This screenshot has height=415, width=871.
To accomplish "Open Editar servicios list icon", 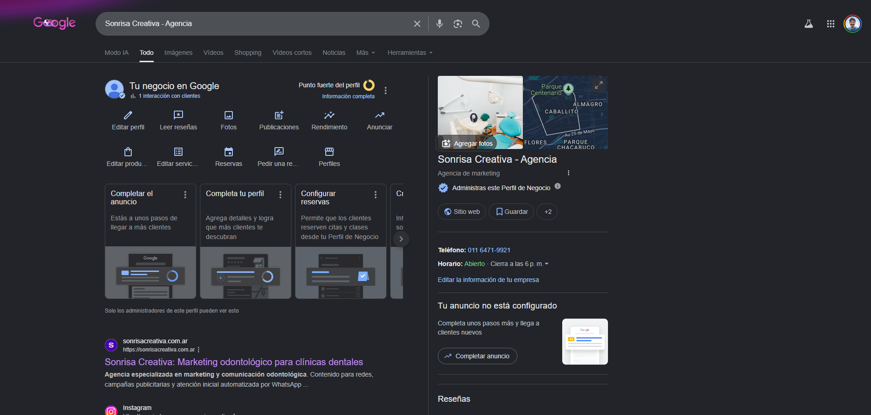I will click(178, 152).
